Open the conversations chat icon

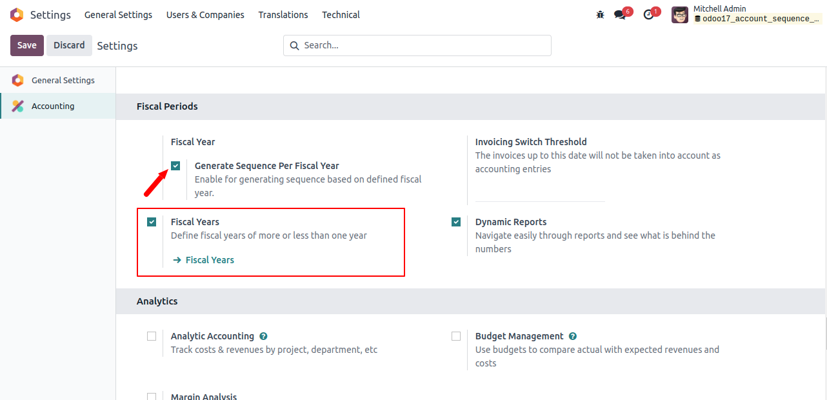[x=620, y=14]
